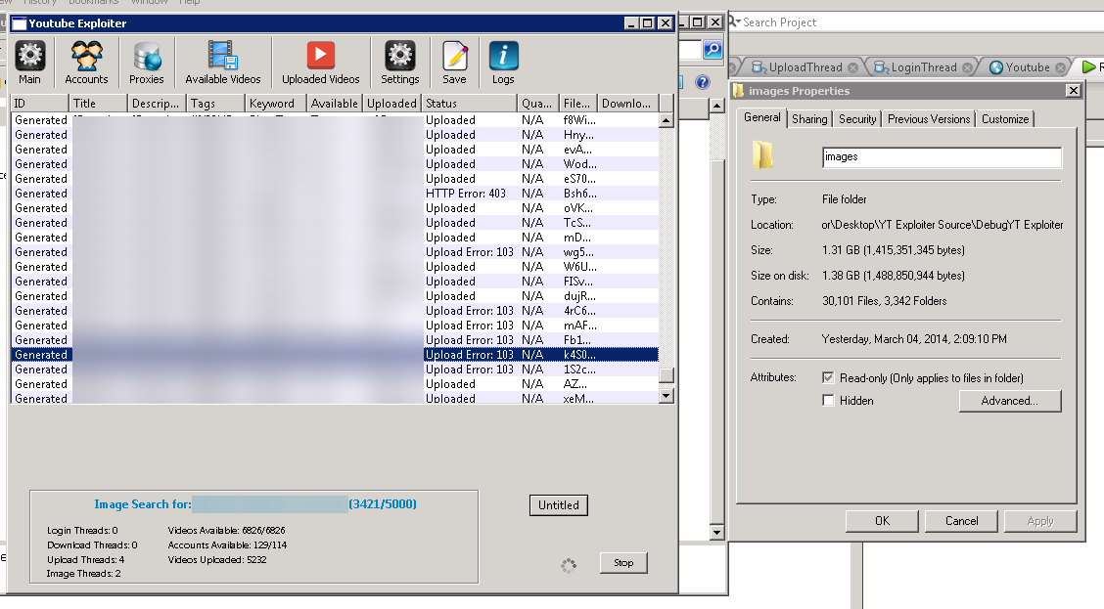Sort by the File... column header
The height and width of the screenshot is (609, 1104).
tap(578, 104)
